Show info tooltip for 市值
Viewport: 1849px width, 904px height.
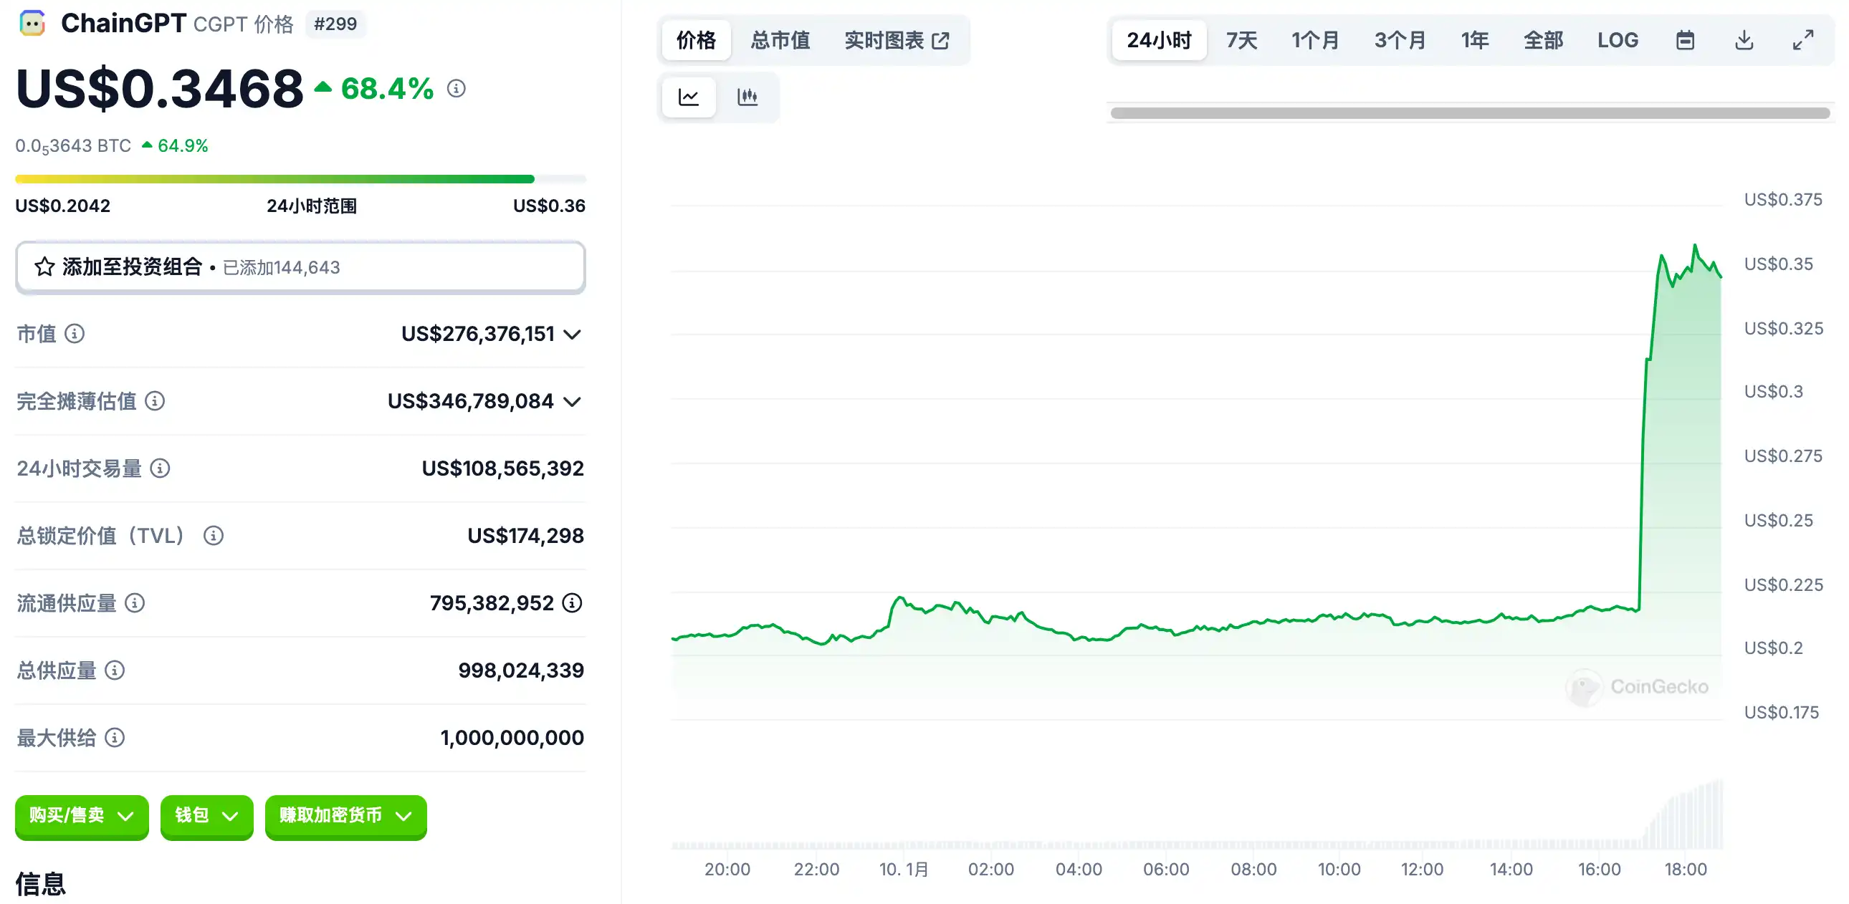(x=75, y=334)
